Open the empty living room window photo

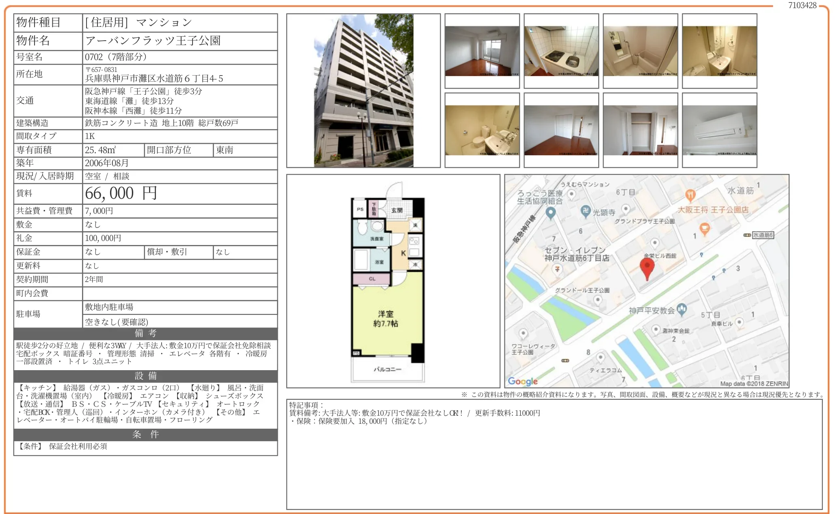coord(482,51)
